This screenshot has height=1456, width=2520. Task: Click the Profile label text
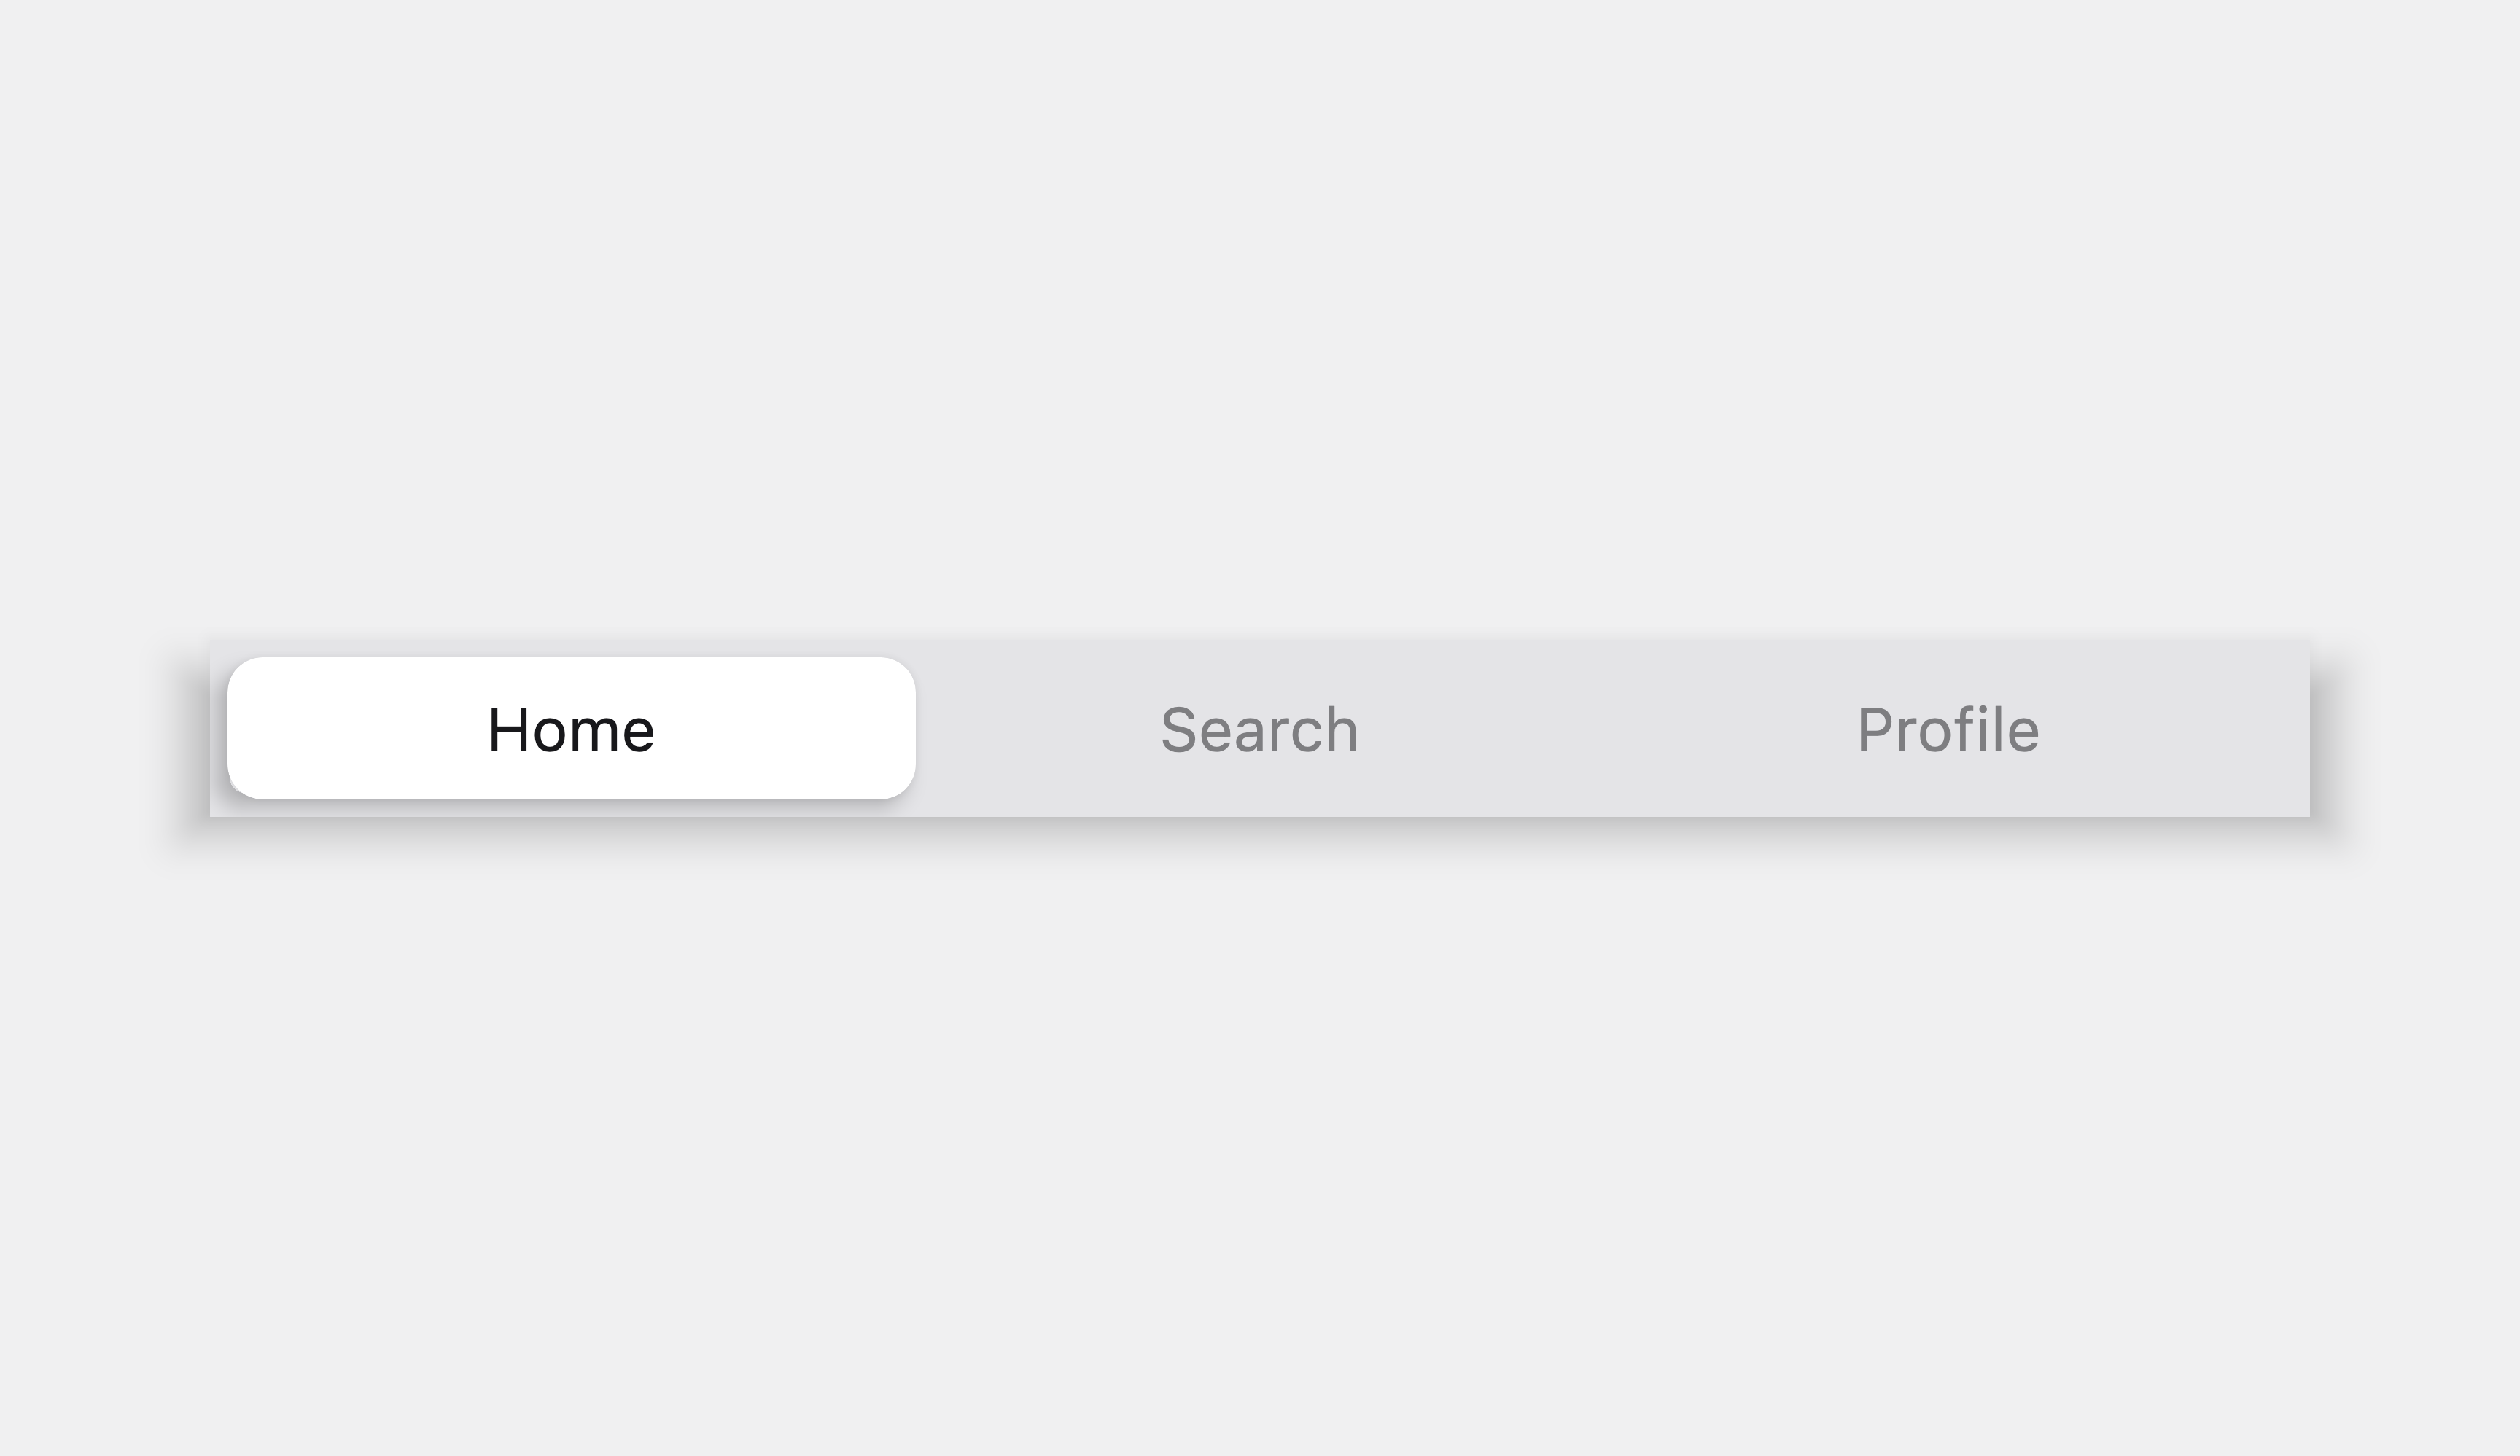pyautogui.click(x=1948, y=729)
